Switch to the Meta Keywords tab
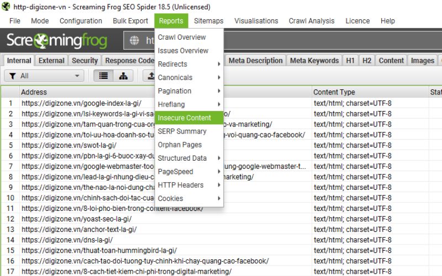Viewport: 442px width, 276px height. 314,61
